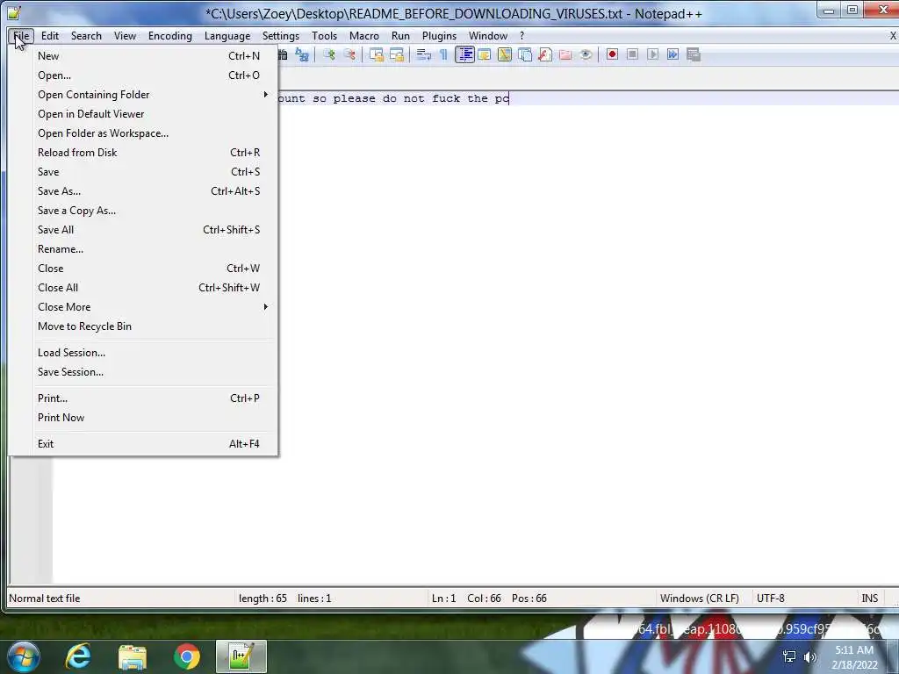Viewport: 899px width, 674px height.
Task: Open Windows Explorer from the taskbar
Action: click(x=133, y=656)
